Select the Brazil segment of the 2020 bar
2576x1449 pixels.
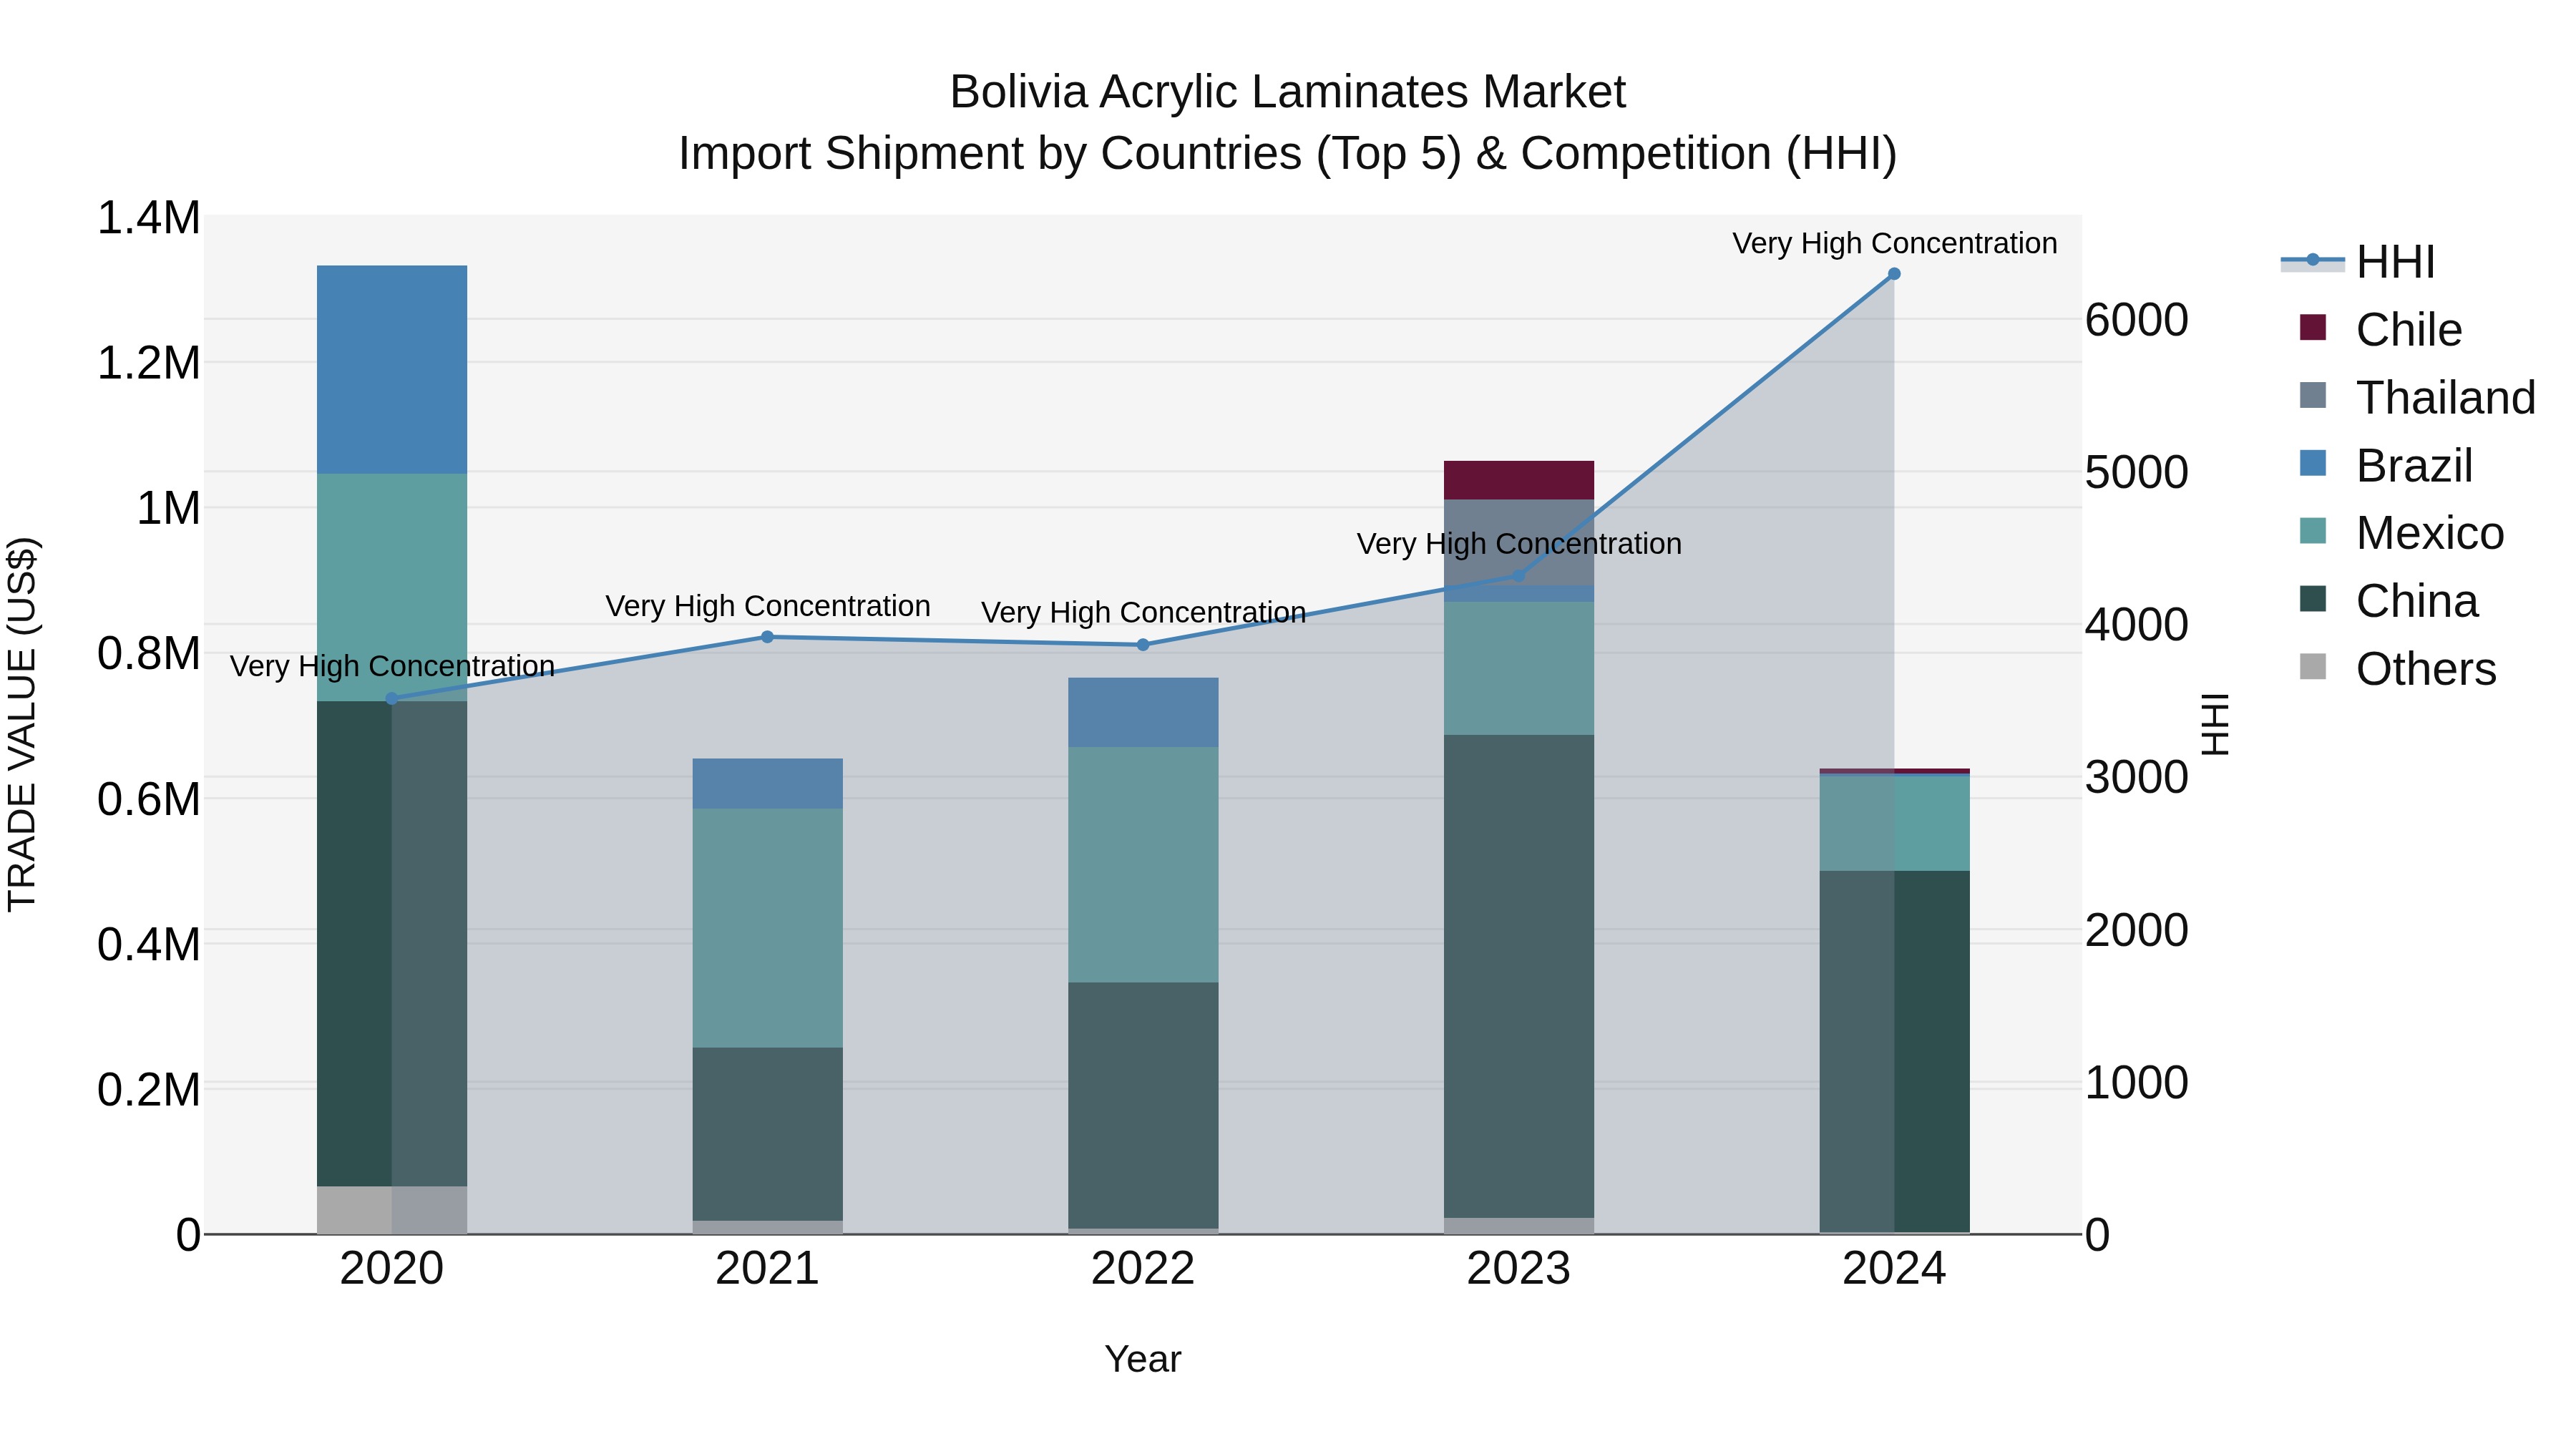pos(392,370)
